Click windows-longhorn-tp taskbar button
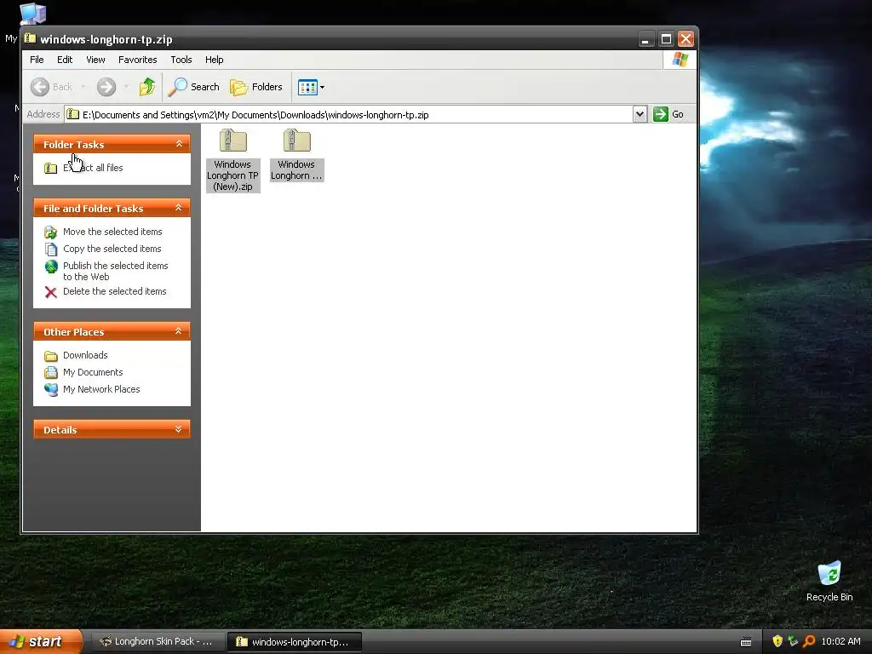This screenshot has height=654, width=872. 295,642
